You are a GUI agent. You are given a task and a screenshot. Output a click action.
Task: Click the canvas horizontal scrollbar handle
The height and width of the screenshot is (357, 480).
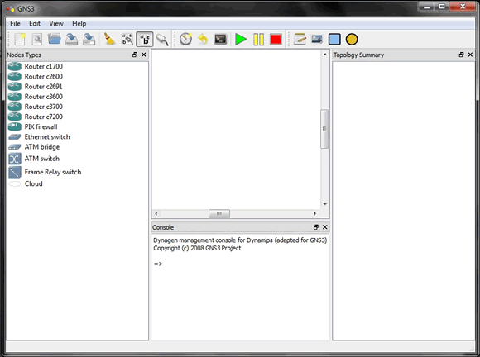219,213
